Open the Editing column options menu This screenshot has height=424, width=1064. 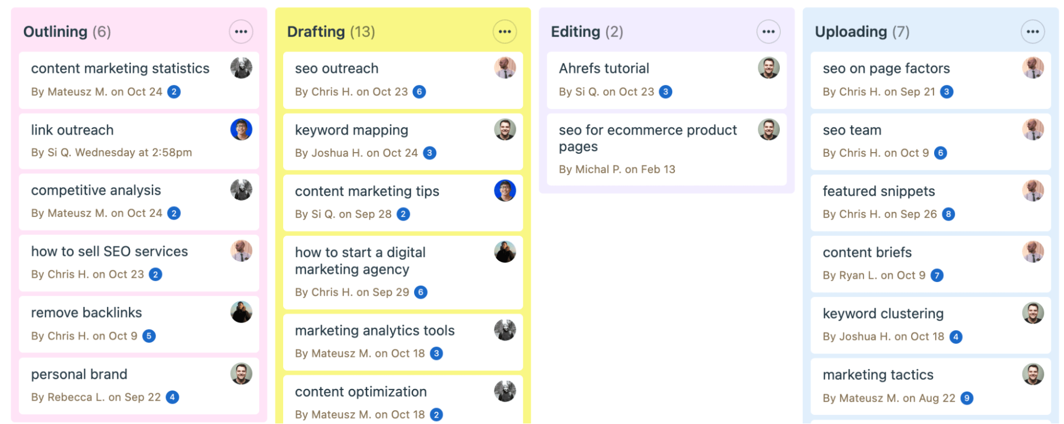tap(768, 31)
